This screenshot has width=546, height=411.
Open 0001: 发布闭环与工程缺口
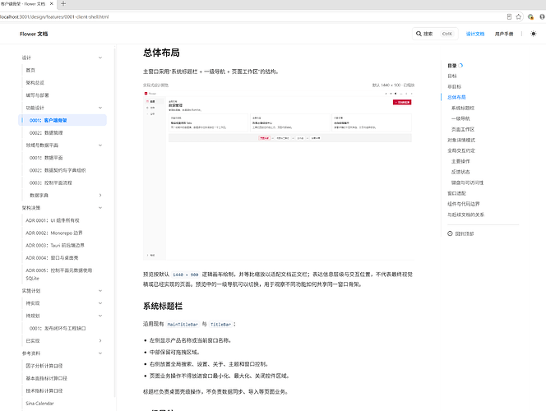coord(58,328)
